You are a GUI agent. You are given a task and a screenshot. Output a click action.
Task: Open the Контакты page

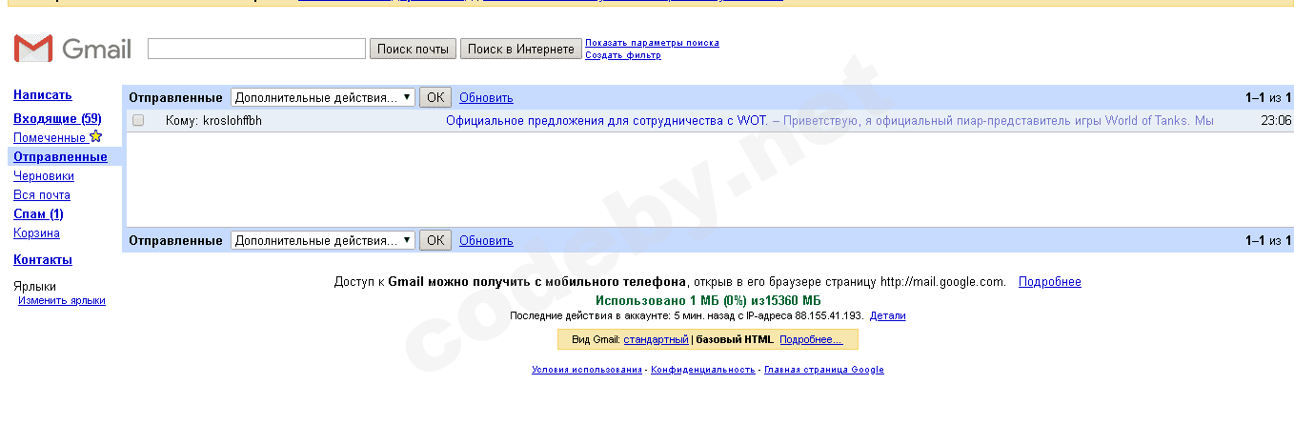[43, 259]
